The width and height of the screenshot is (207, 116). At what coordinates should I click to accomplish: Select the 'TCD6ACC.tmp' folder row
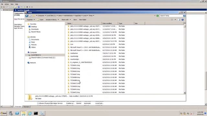point(75,83)
